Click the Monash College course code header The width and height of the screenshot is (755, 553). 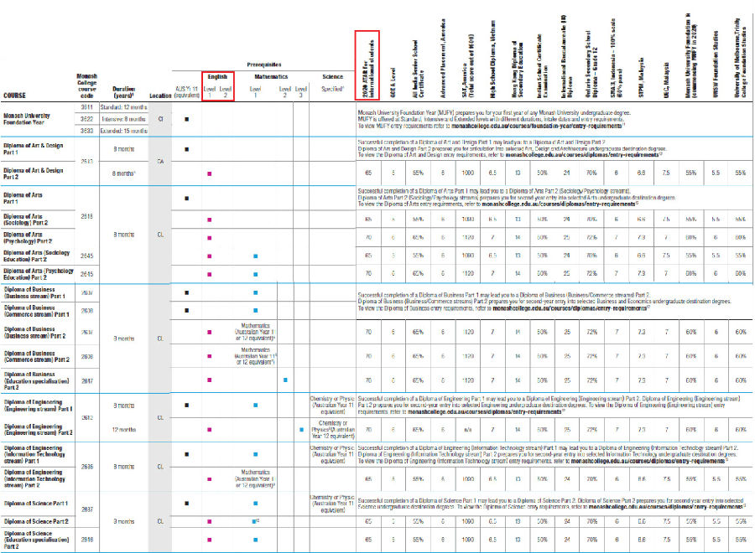pyautogui.click(x=86, y=85)
